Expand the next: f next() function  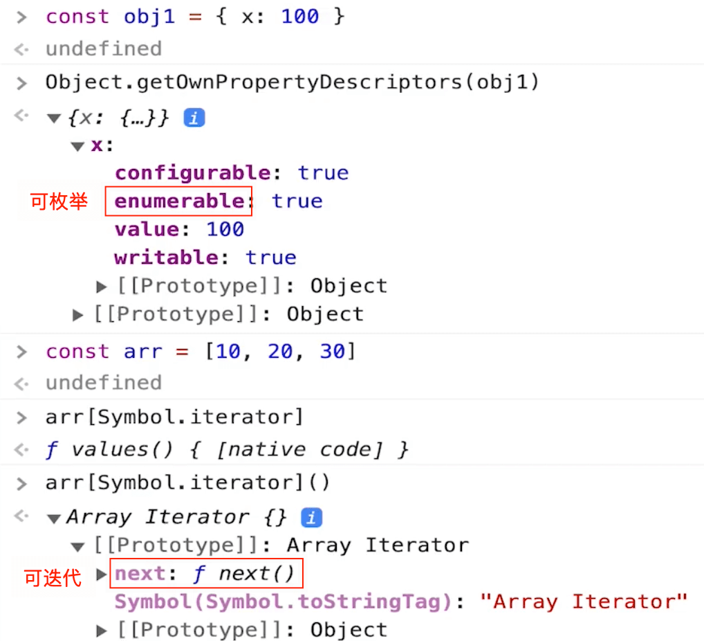(101, 573)
